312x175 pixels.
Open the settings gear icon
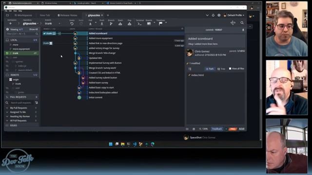219,15
